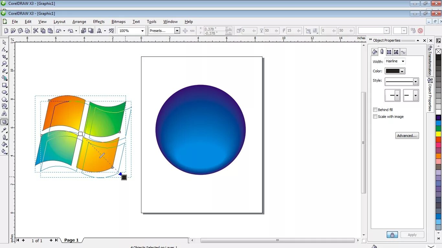Open the Outline tool flyout
Image resolution: width=442 pixels, height=248 pixels.
(x=4, y=137)
